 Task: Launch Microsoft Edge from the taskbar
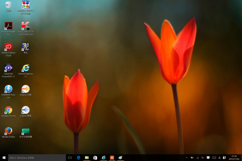click(78, 158)
